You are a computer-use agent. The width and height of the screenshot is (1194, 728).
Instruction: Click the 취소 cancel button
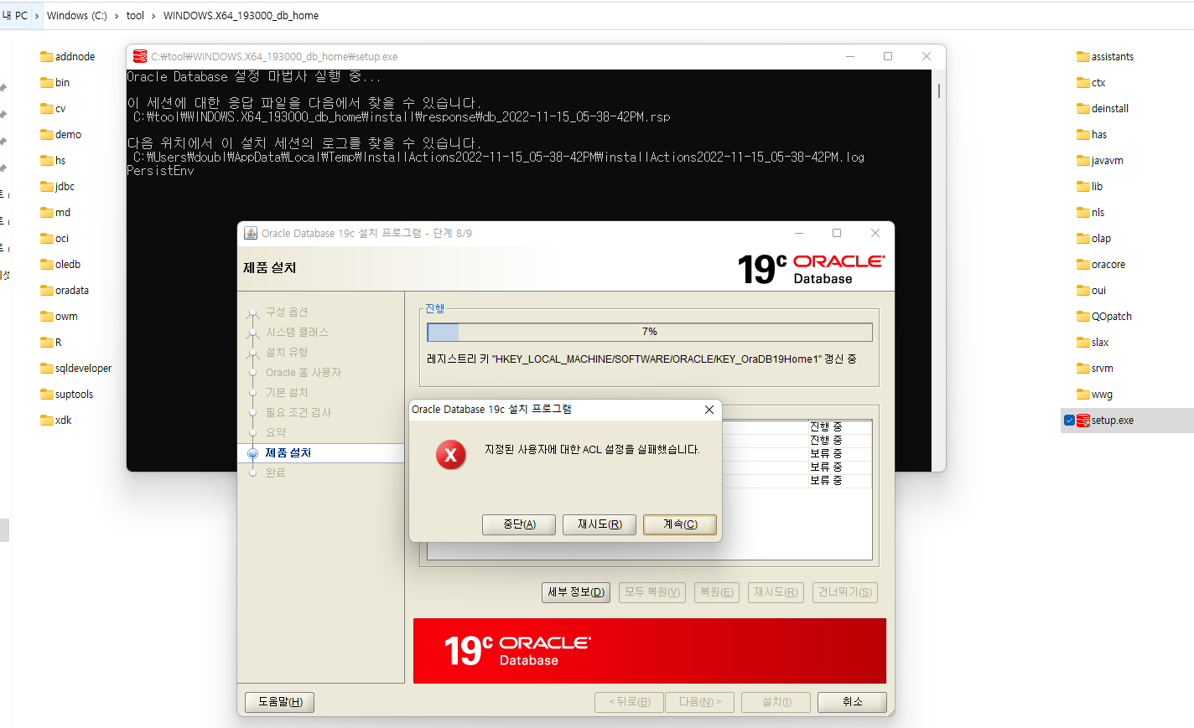click(852, 702)
